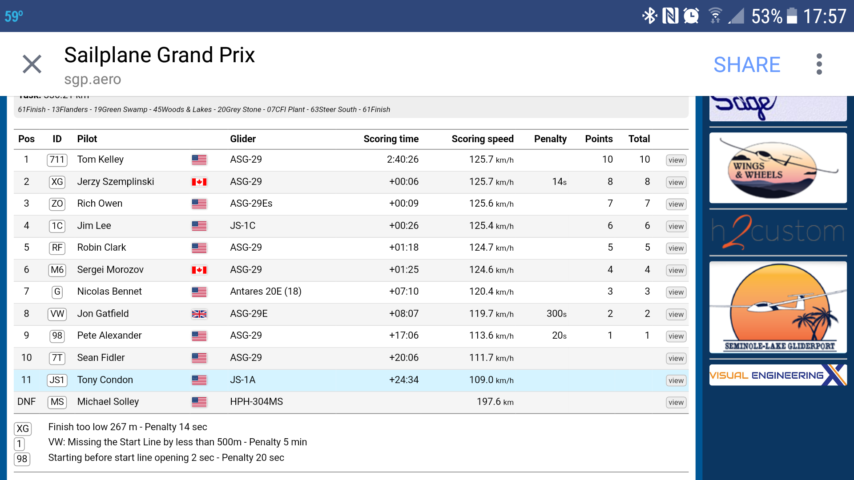854x480 pixels.
Task: Click the task waypoint list text
Action: 204,109
